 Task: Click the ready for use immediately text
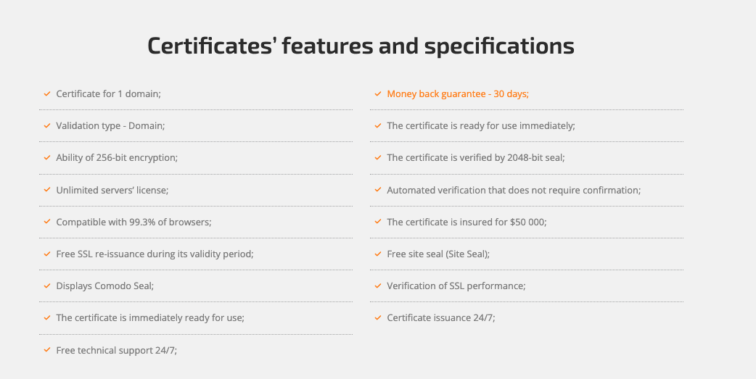tap(480, 126)
